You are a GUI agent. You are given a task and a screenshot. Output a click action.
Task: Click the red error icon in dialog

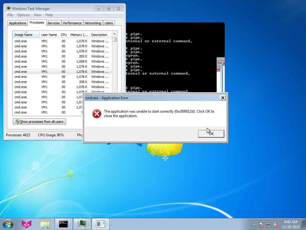click(97, 114)
